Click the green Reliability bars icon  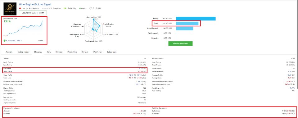(65, 8)
